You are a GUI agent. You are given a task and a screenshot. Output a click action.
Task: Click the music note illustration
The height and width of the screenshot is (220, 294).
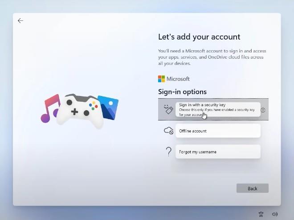50,108
